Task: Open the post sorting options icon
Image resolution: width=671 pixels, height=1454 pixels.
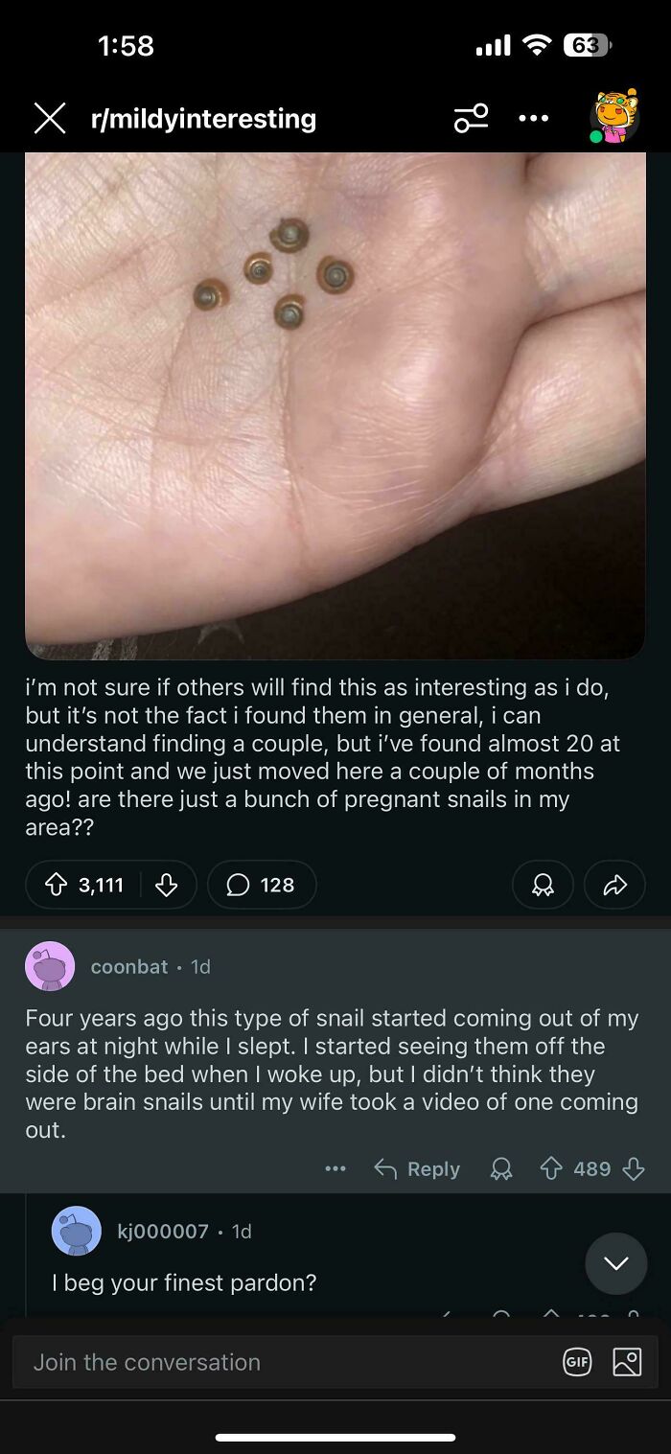Action: [471, 117]
